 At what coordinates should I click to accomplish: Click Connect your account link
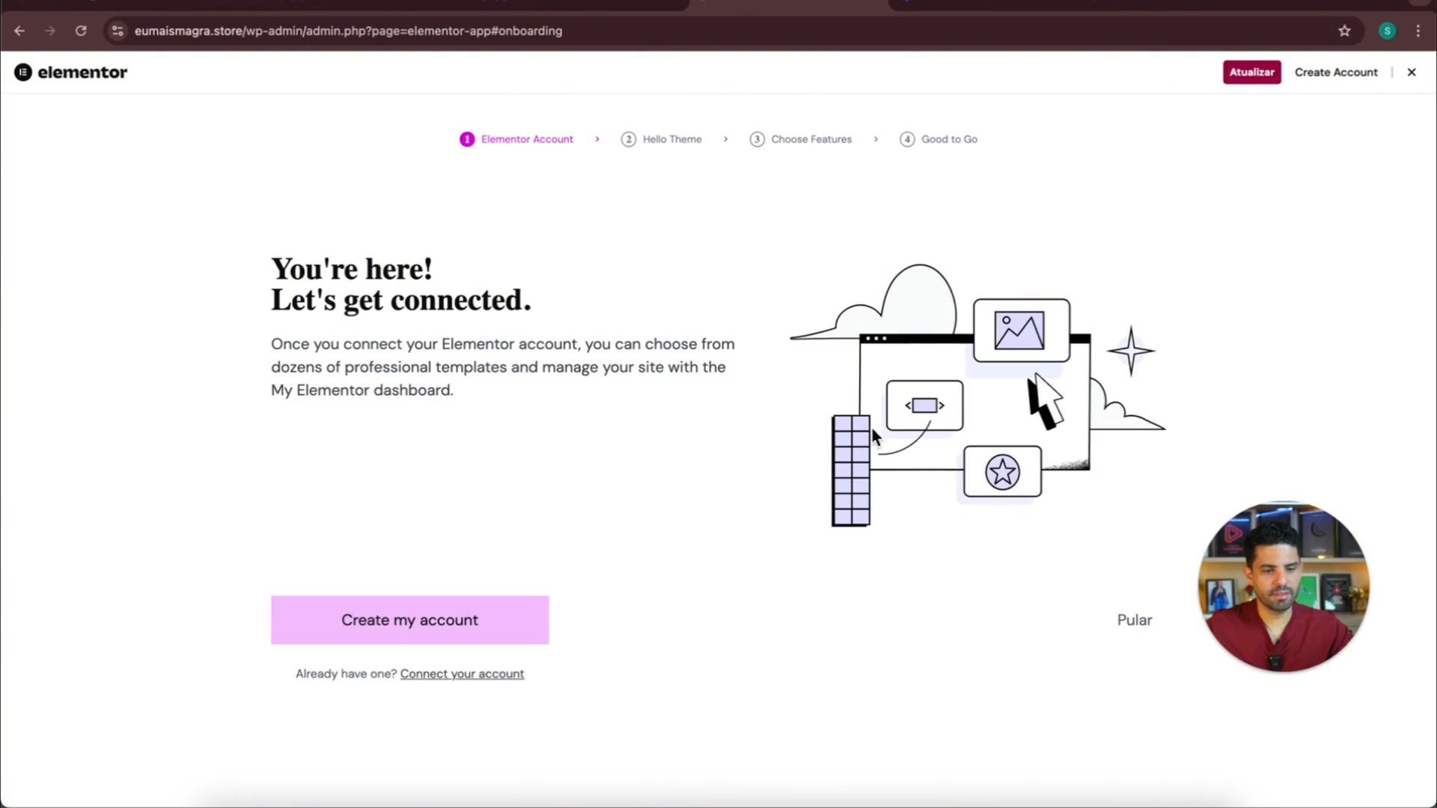click(462, 673)
